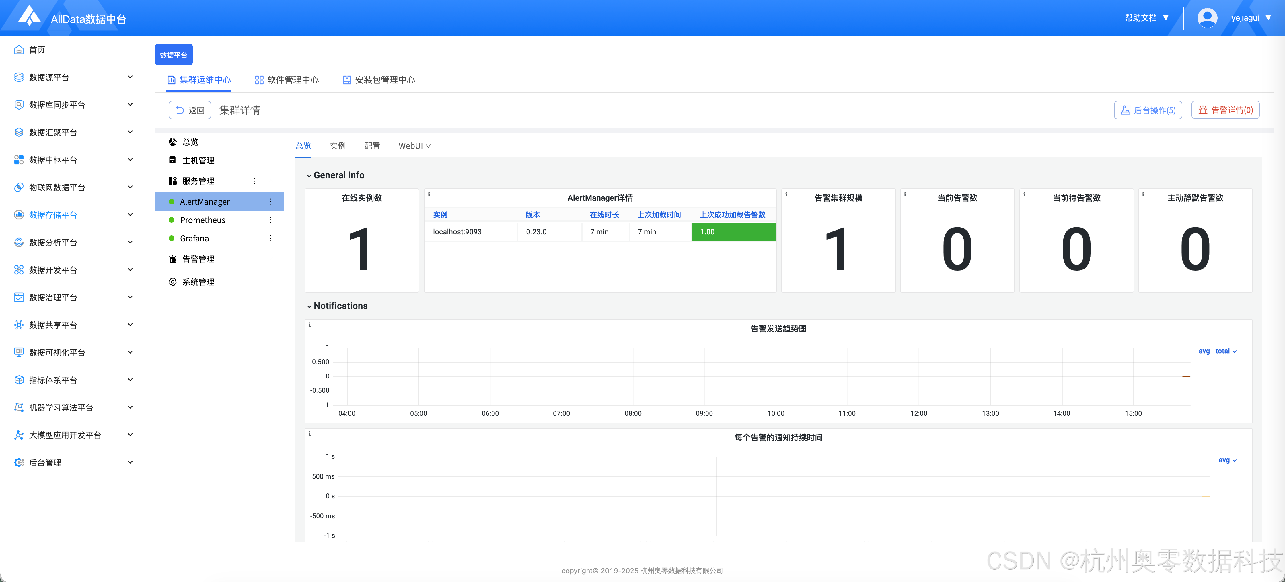Click the 返回 back button
1285x582 pixels.
click(190, 110)
